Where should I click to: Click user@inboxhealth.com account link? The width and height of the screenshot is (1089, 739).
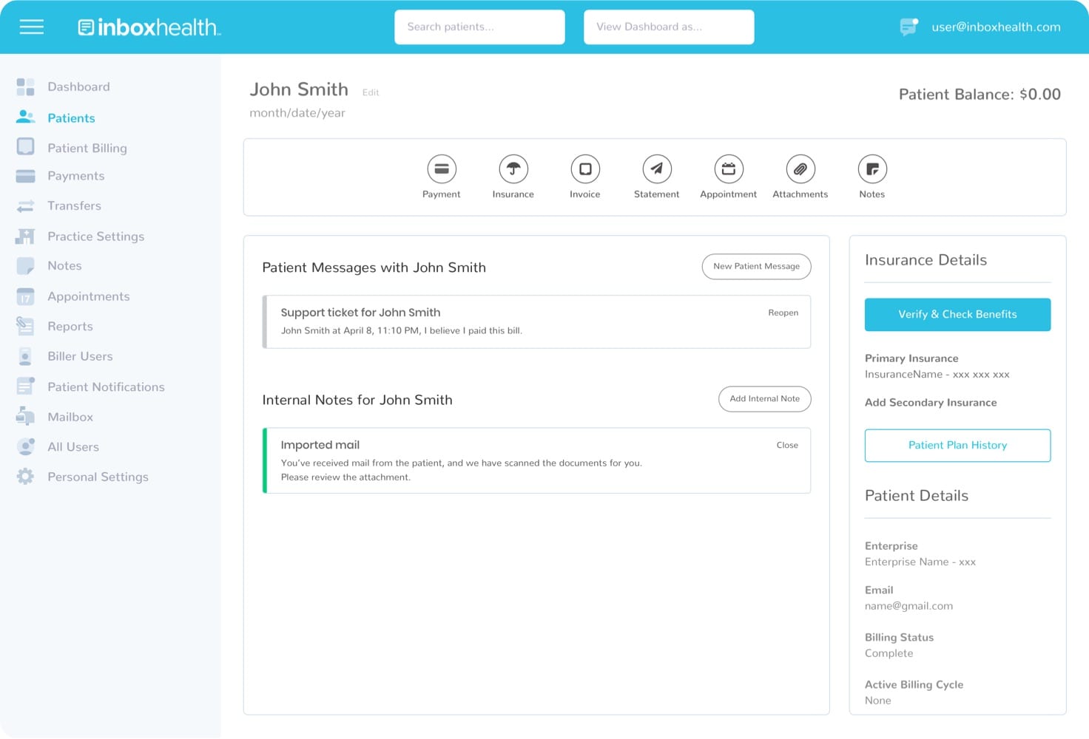pos(996,27)
